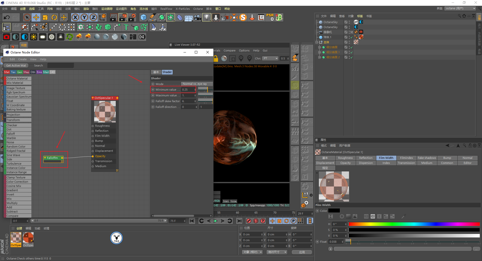Click the PSR reset icon
The image size is (482, 261).
click(x=270, y=17)
